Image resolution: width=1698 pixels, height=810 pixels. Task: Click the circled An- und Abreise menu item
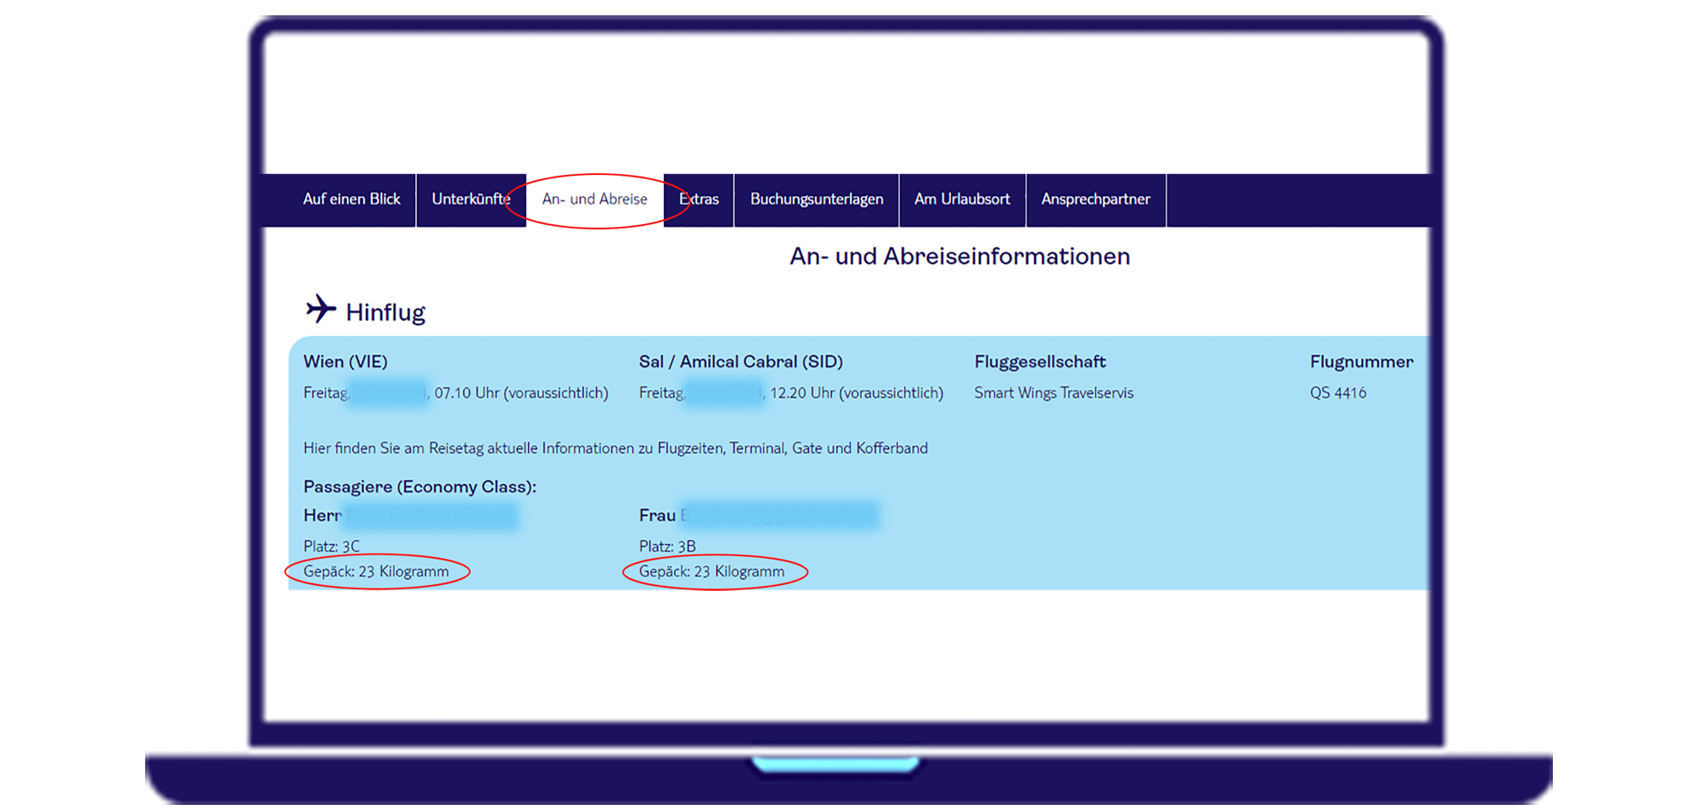594,200
